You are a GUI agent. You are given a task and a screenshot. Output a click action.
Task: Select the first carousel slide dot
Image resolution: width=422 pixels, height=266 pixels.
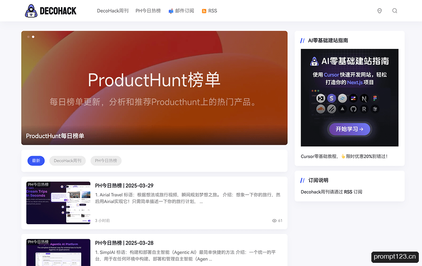click(28, 37)
